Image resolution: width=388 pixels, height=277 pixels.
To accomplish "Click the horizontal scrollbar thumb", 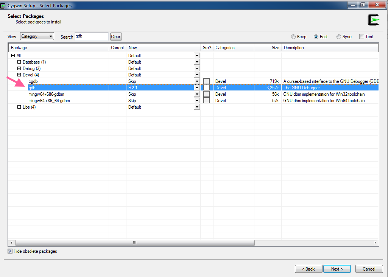I will pyautogui.click(x=135, y=243).
